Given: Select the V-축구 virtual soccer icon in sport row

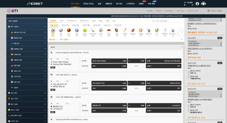Looking at the screenshot, I should click(x=101, y=30).
